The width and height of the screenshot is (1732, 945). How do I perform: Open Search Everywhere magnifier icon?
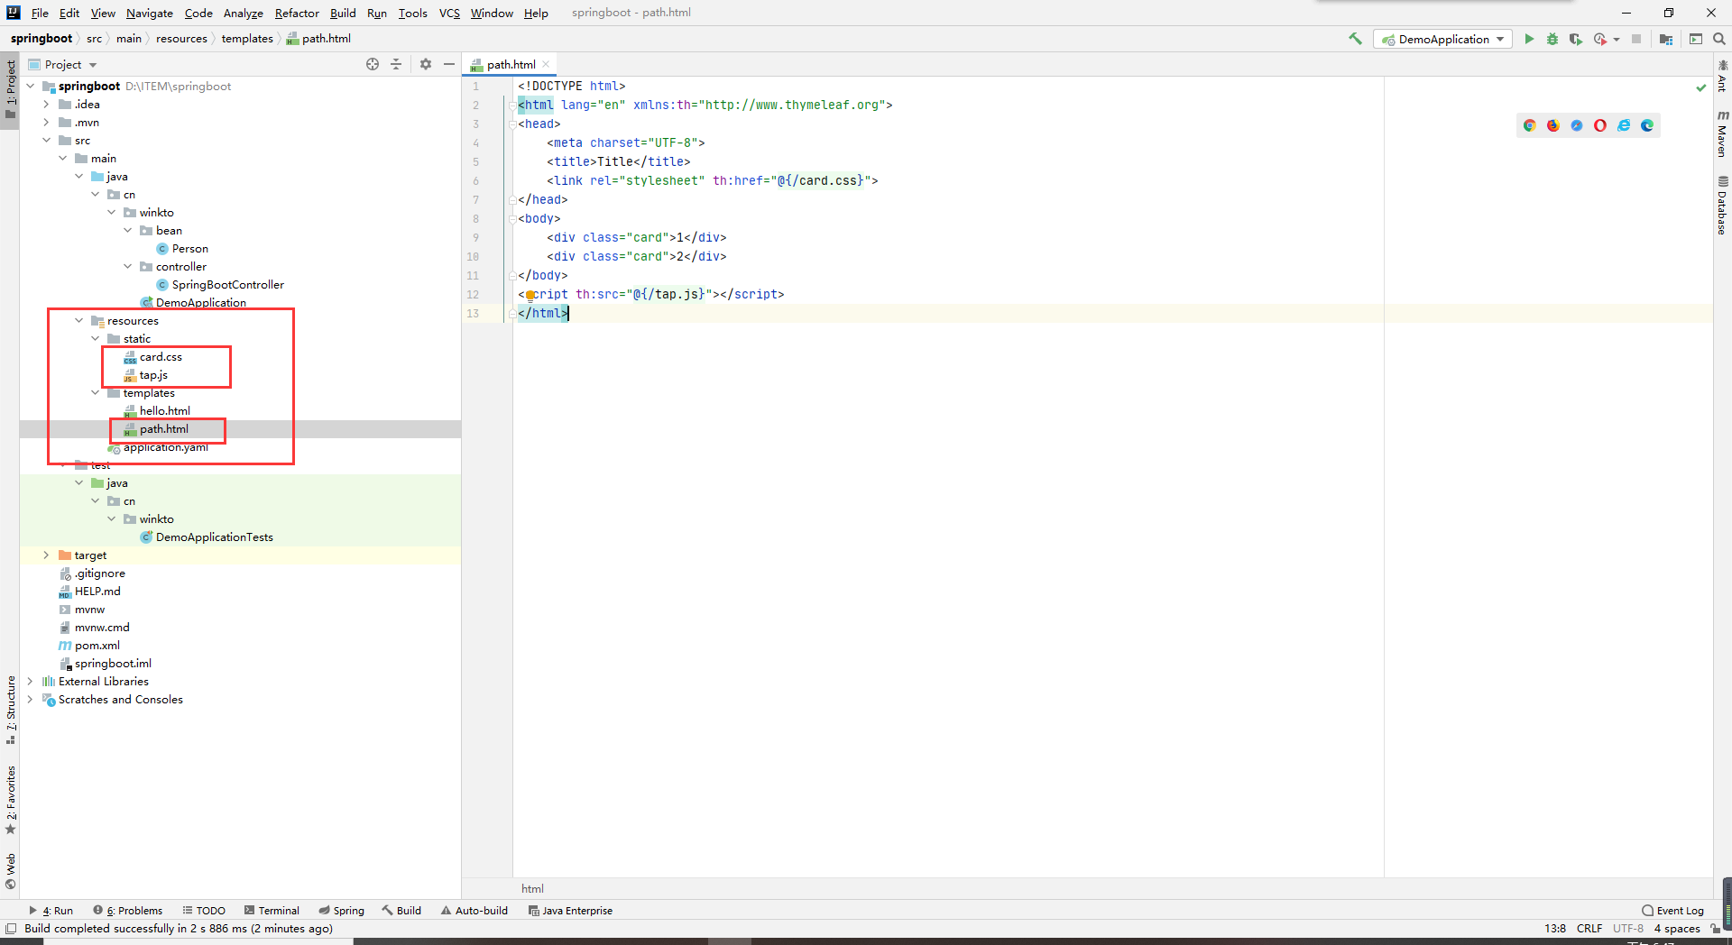click(1719, 39)
